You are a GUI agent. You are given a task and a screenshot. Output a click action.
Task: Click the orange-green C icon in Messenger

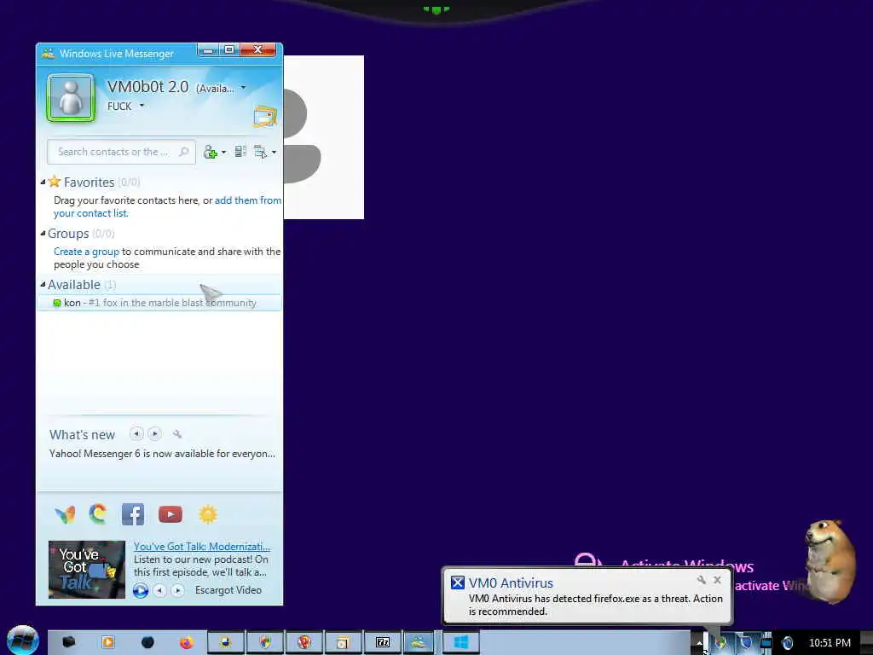[98, 514]
